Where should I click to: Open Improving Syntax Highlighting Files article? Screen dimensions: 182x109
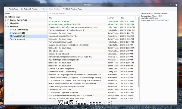(x=63, y=36)
